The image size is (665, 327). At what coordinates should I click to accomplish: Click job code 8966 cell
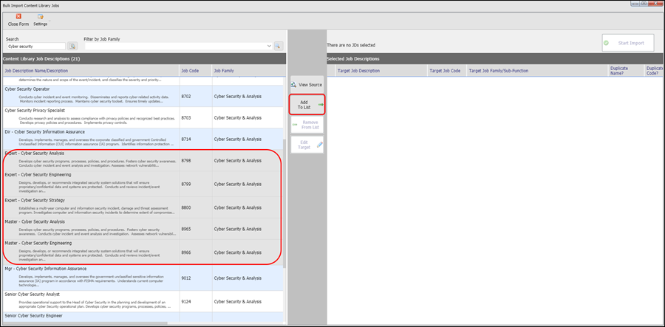click(196, 252)
